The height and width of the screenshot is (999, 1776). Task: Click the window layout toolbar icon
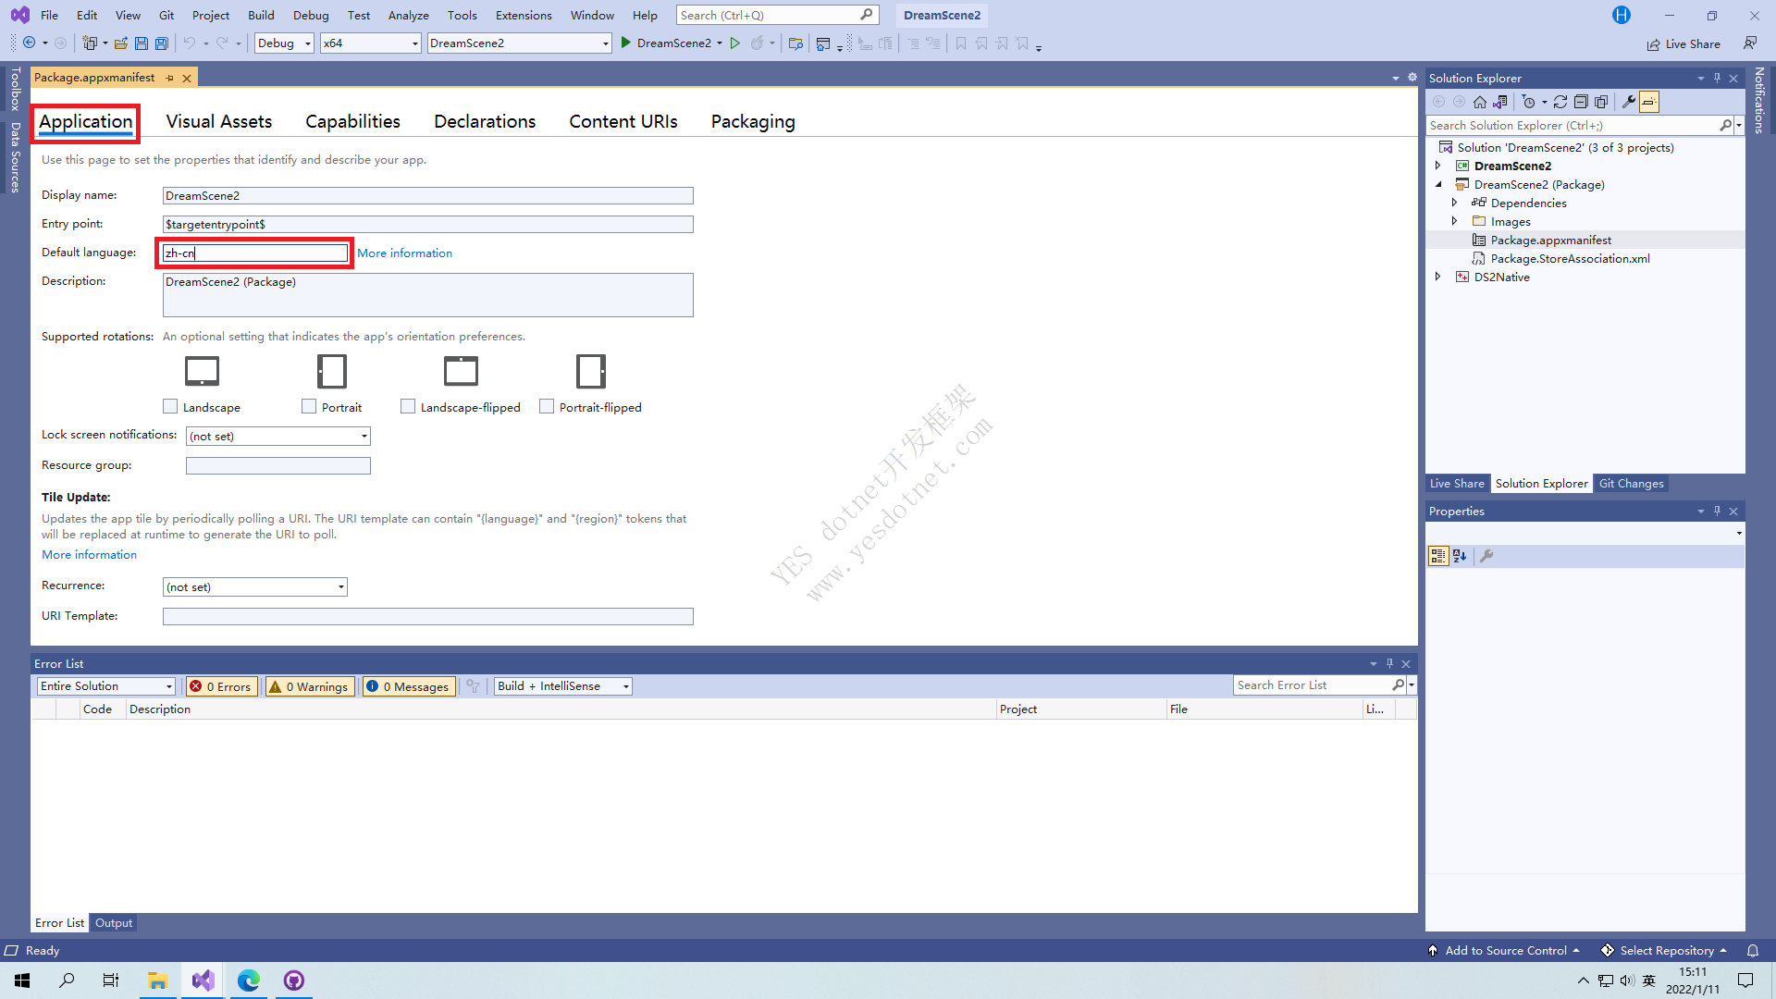[823, 43]
